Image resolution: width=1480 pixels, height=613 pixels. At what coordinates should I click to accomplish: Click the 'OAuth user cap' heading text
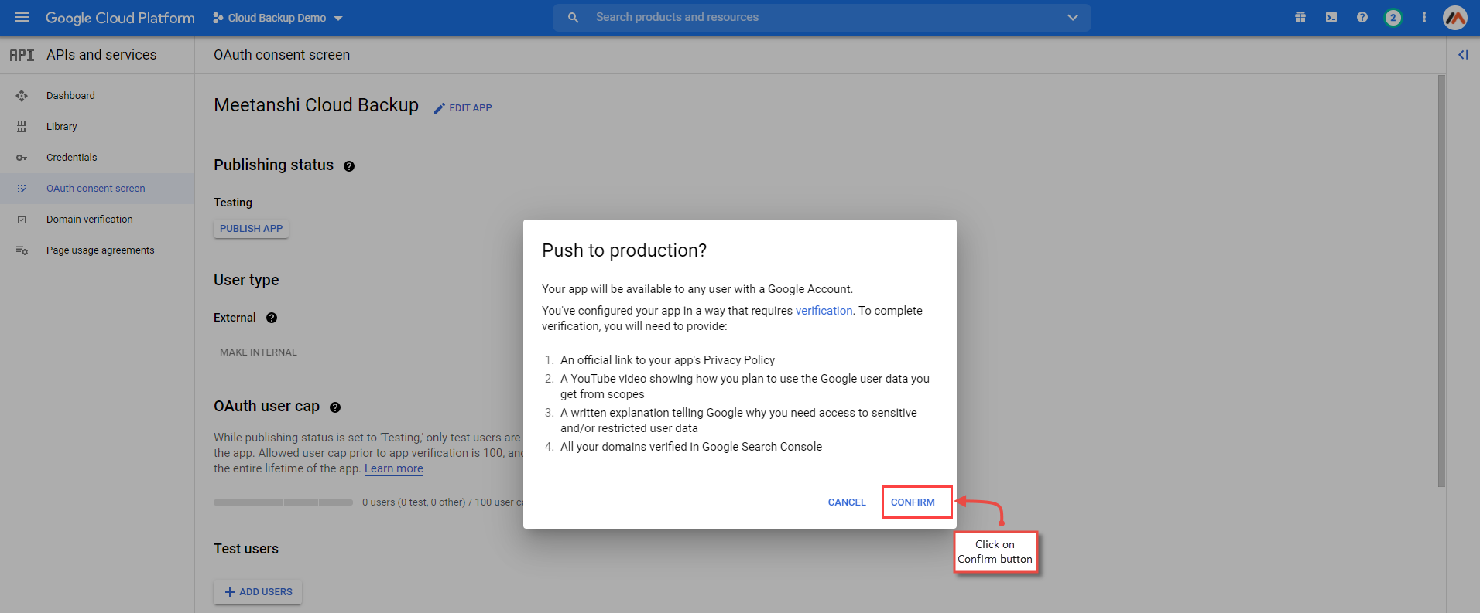(x=266, y=407)
